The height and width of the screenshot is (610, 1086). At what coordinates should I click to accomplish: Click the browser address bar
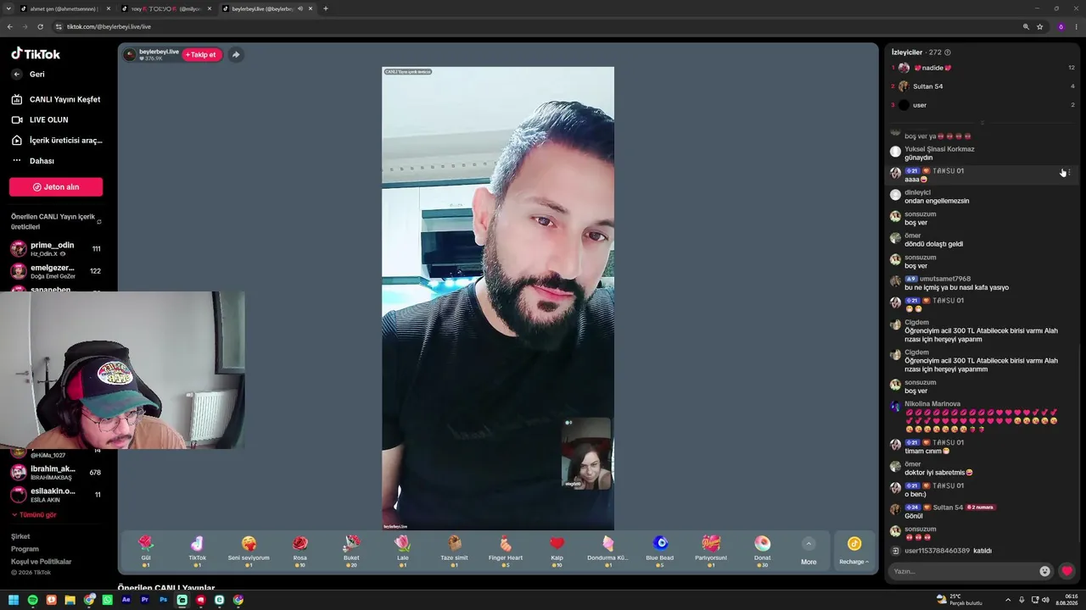coord(539,26)
